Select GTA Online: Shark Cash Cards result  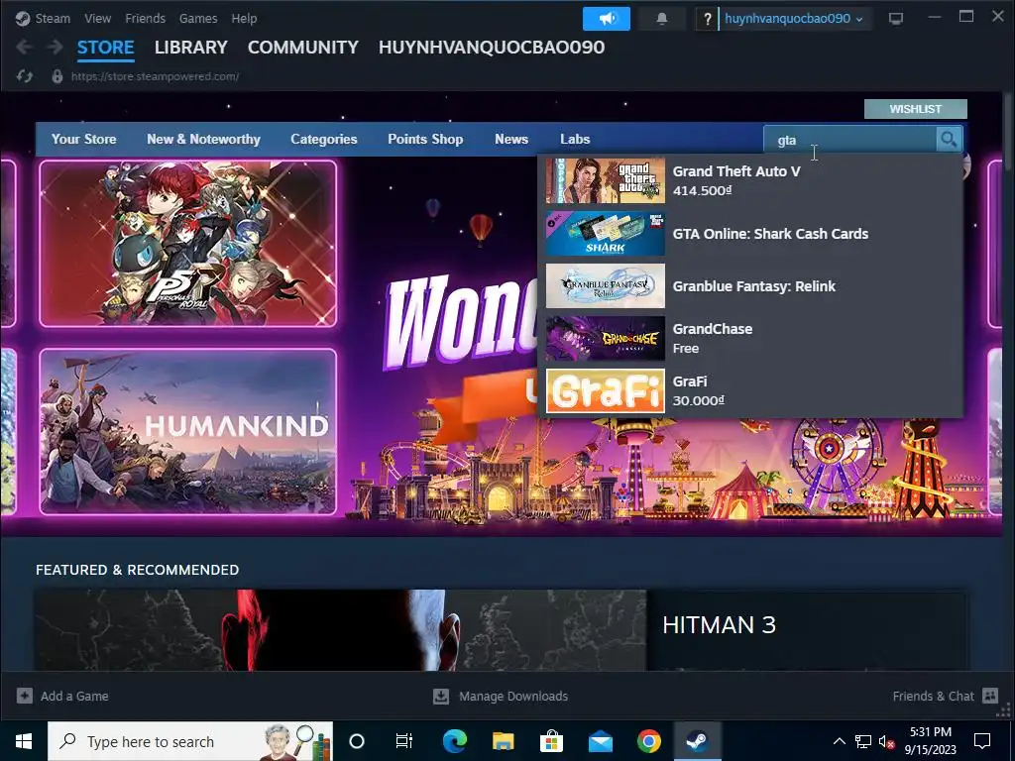coord(750,234)
